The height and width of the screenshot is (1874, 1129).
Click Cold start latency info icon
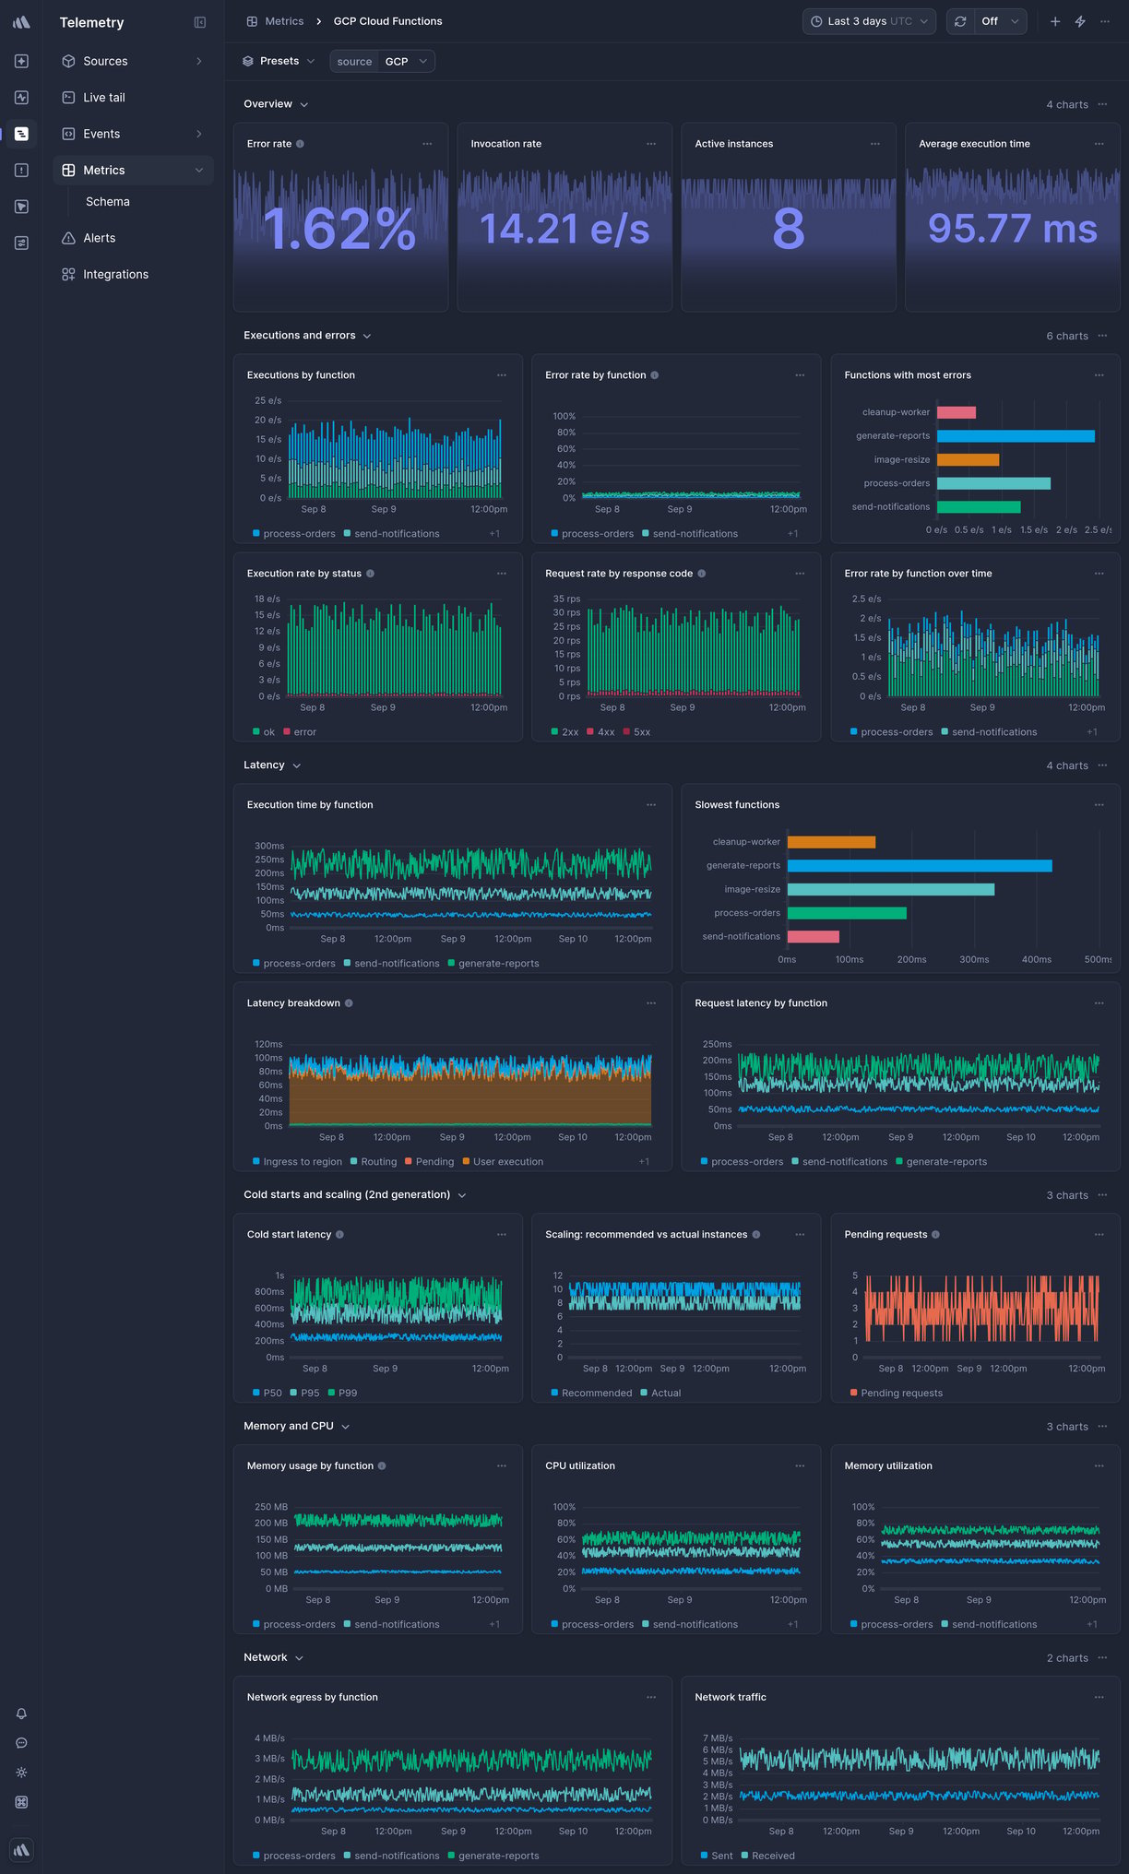(x=339, y=1235)
